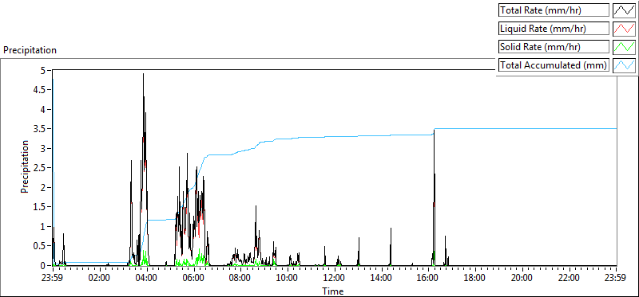The image size is (639, 297).
Task: Click the 14:00 x-axis tick label
Action: coord(382,279)
